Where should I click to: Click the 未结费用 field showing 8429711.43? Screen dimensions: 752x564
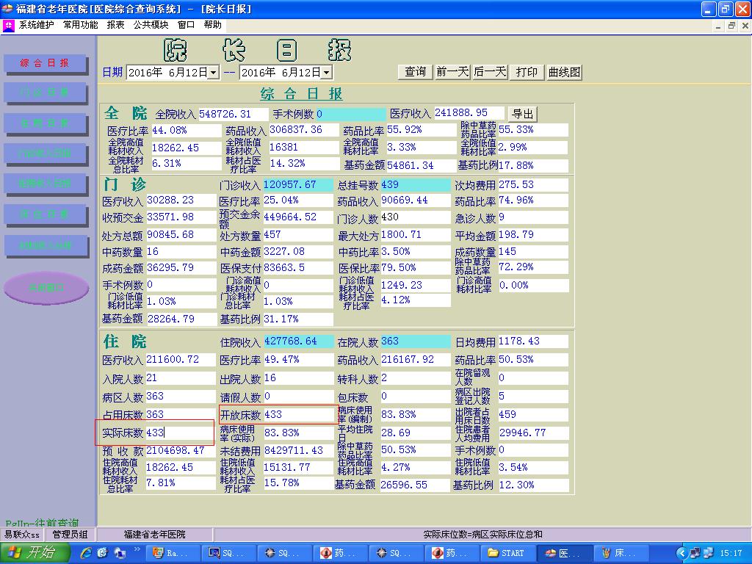click(299, 451)
